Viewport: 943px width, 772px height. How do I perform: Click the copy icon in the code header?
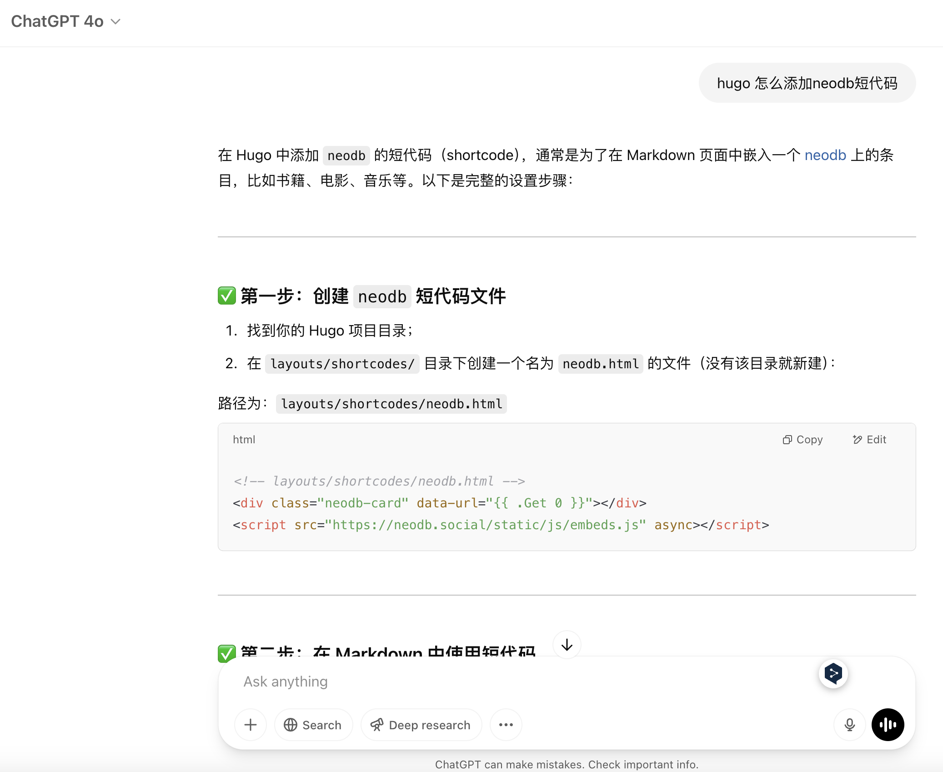click(x=787, y=440)
